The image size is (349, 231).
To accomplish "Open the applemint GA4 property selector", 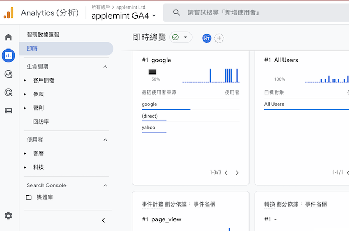I will 123,16.
